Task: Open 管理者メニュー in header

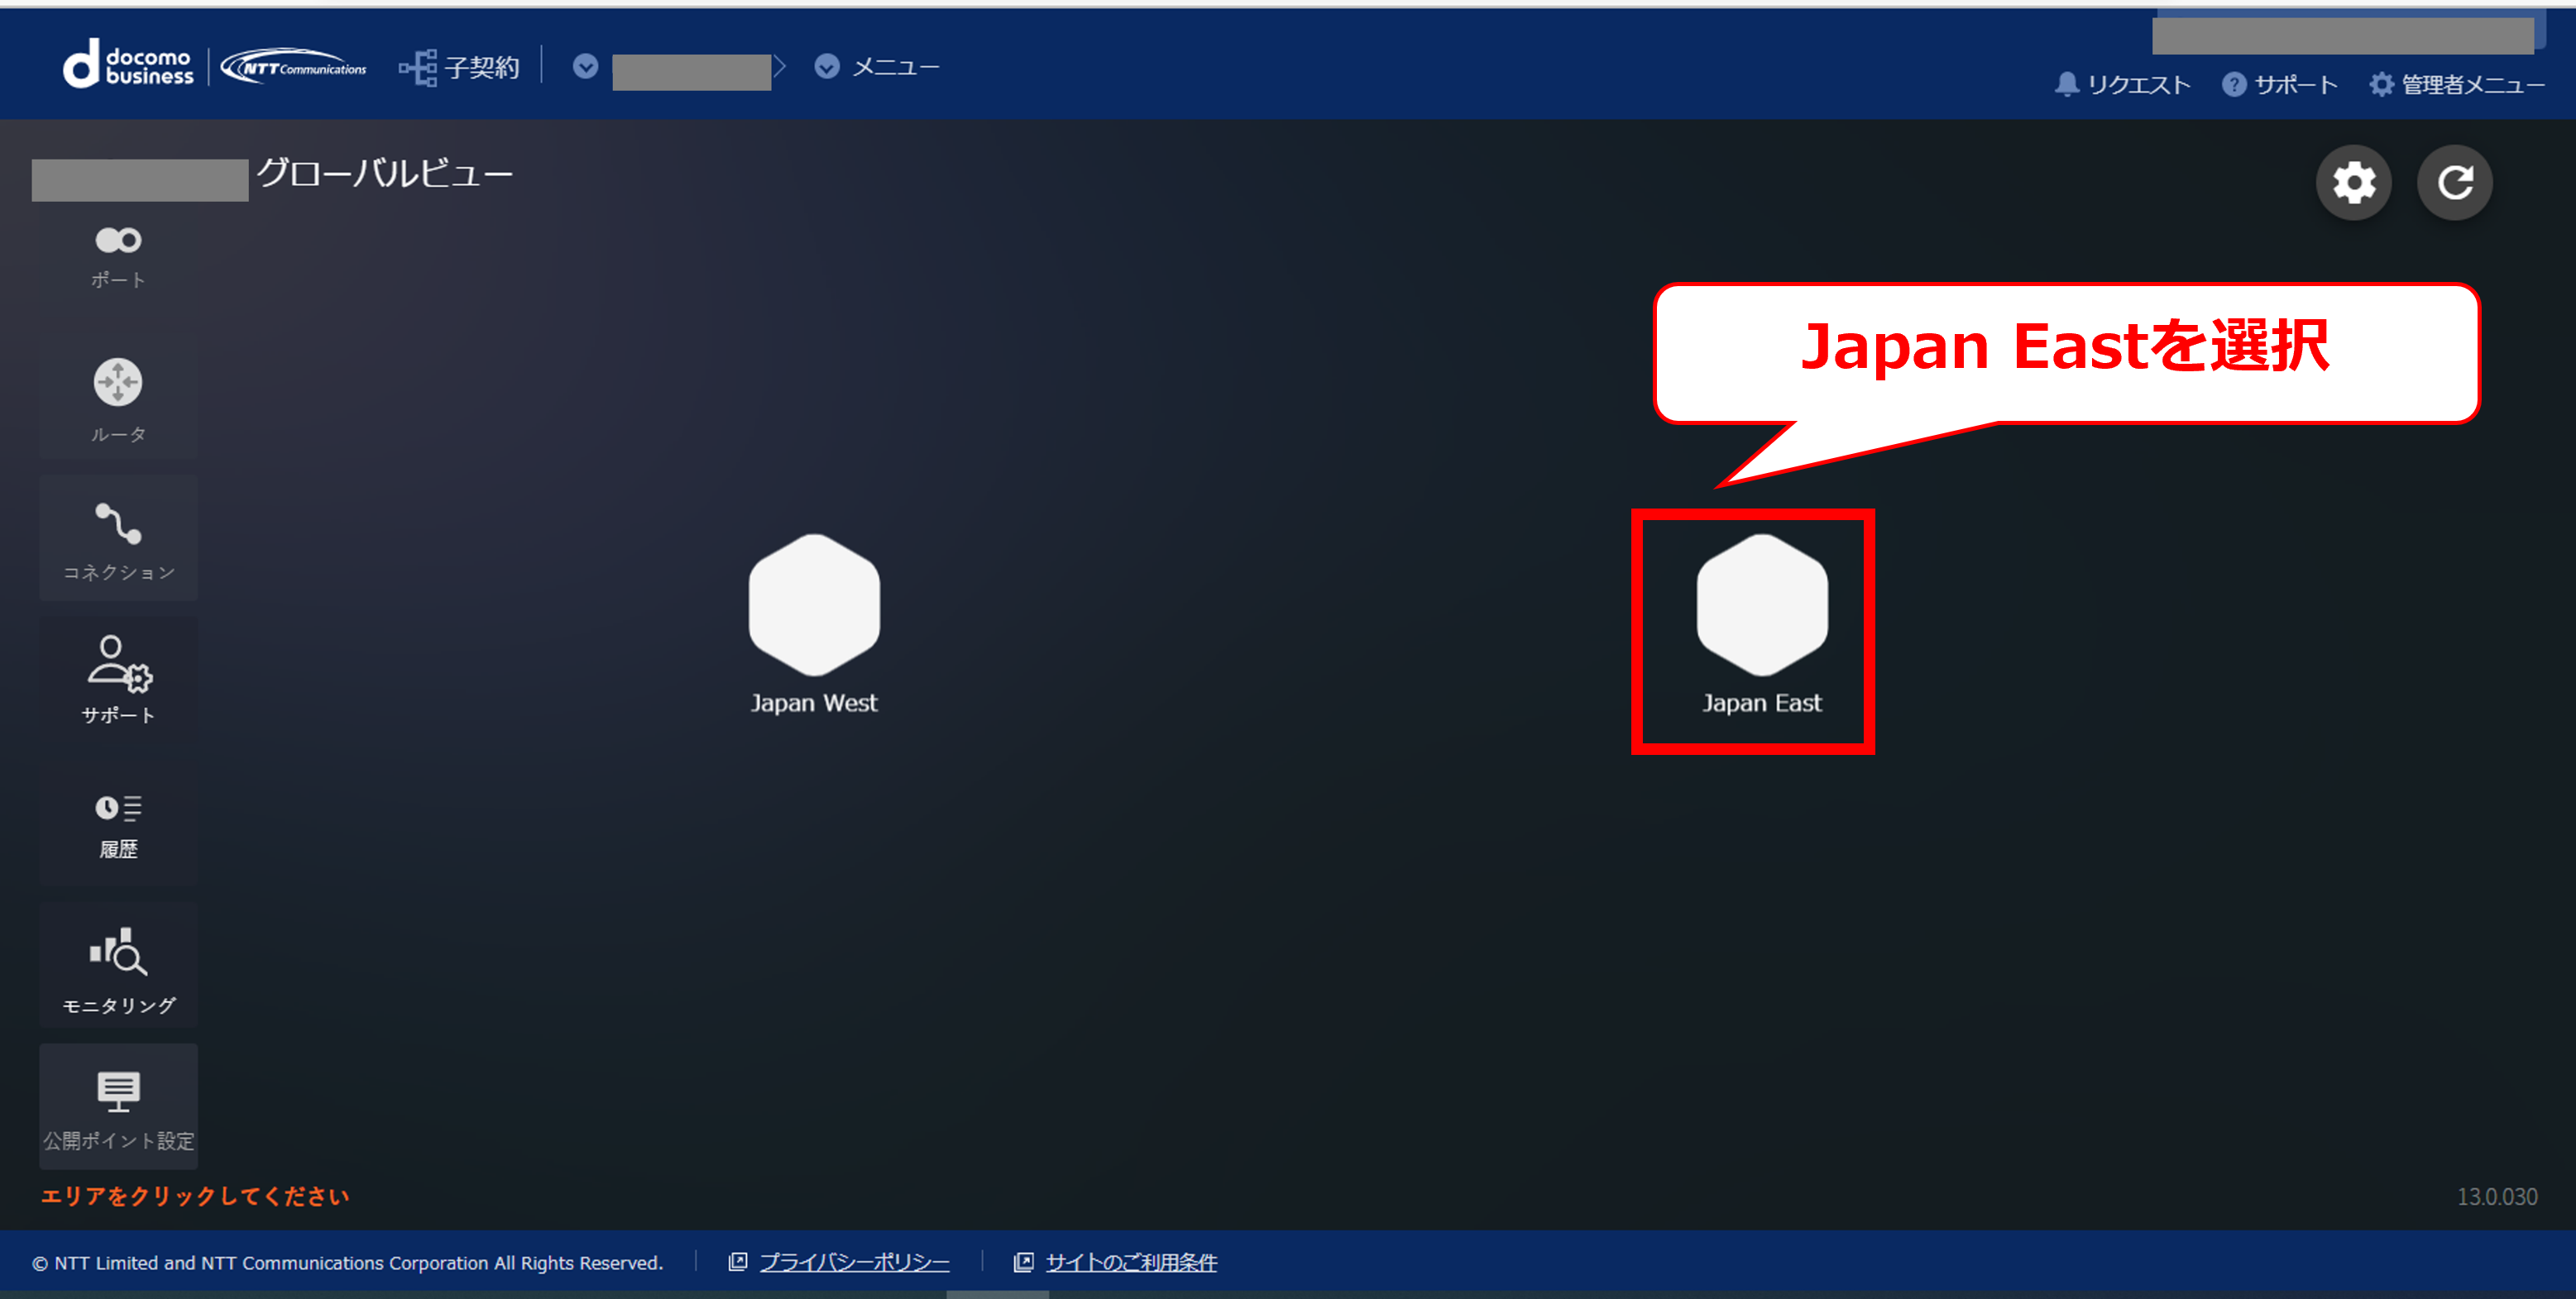Action: 2473,85
